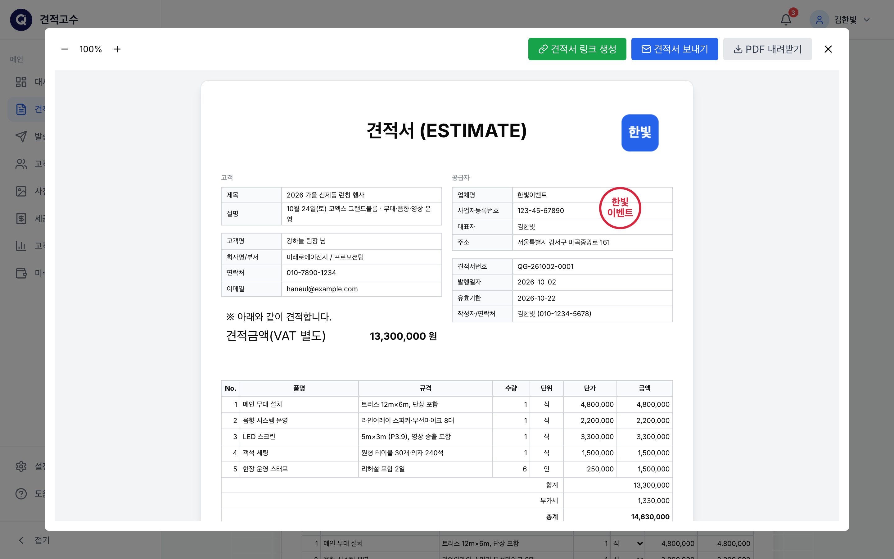The height and width of the screenshot is (559, 894).
Task: Click the 견적고수 logo icon
Action: (x=21, y=20)
